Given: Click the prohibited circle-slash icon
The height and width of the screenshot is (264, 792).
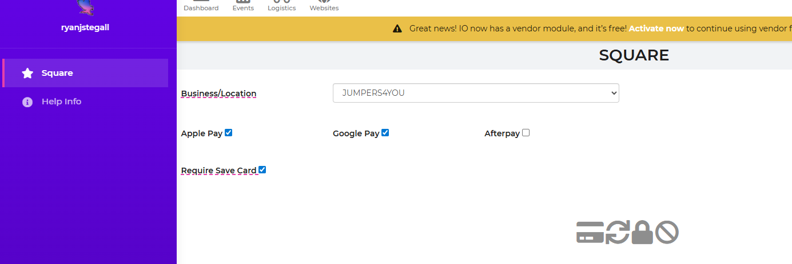Looking at the screenshot, I should click(x=667, y=233).
